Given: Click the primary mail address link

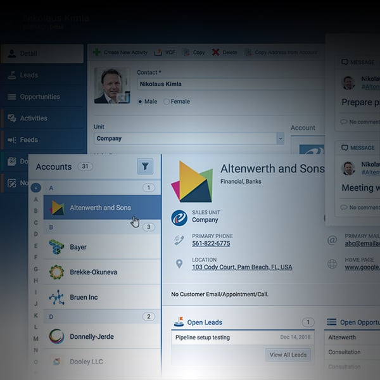Looking at the screenshot, I should tap(362, 244).
